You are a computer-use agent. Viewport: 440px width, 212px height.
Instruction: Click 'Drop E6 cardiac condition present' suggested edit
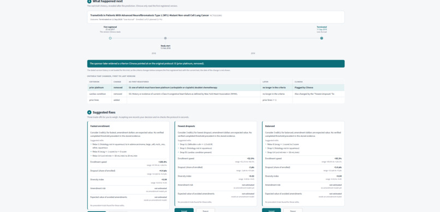click(x=195, y=153)
